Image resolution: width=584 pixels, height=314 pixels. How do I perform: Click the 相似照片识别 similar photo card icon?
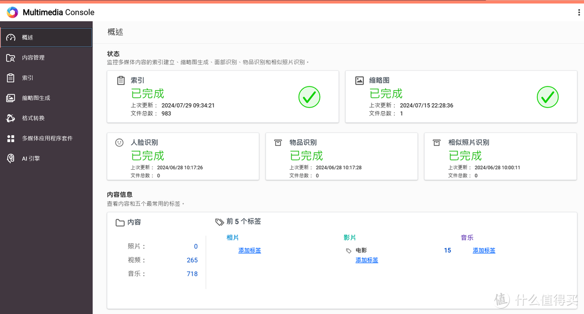[x=436, y=142]
